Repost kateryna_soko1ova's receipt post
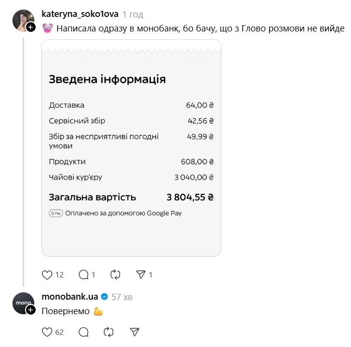 coord(115,275)
